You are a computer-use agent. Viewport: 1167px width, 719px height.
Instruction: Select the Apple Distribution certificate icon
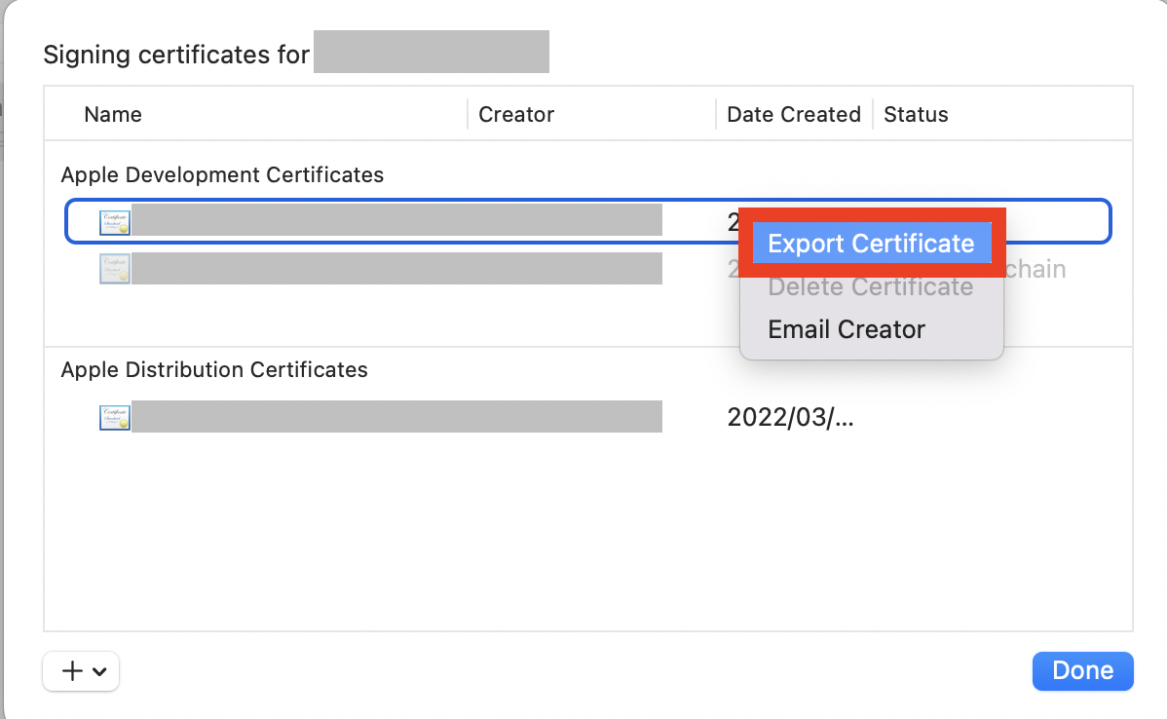coord(115,417)
